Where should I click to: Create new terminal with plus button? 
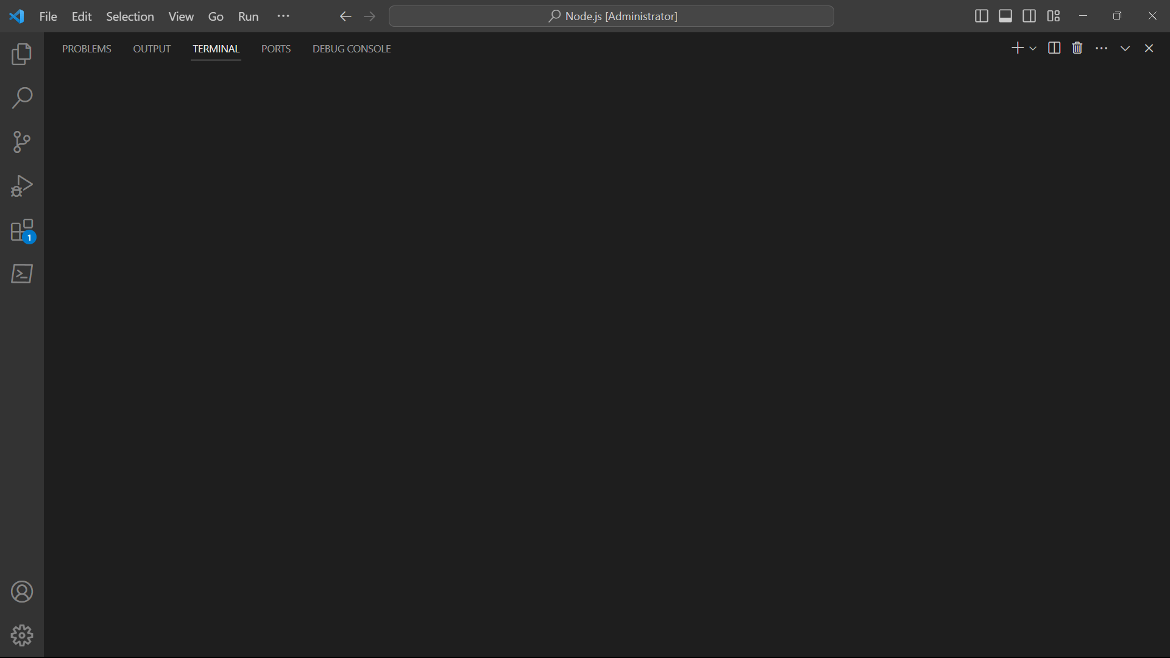click(1017, 48)
